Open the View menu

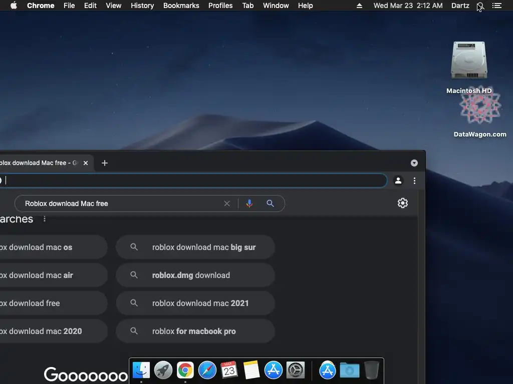[x=114, y=5]
